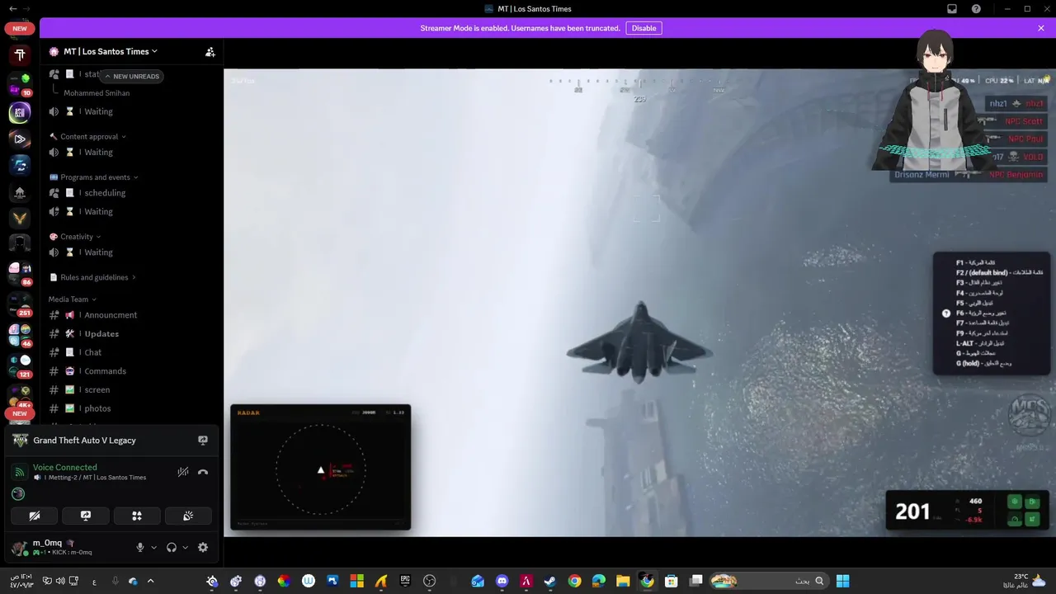Screen dimensions: 1056x594
Task: Open Epic Games Launcher from taskbar
Action: [405, 581]
